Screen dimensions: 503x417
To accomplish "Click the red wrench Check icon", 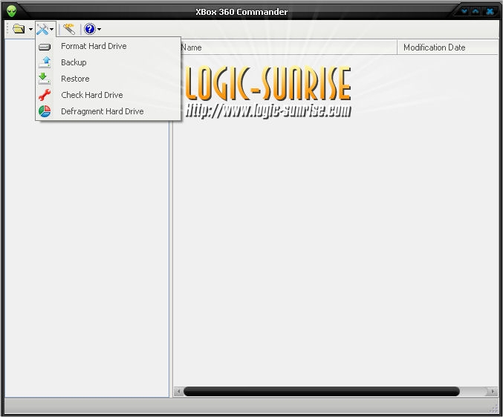I will [45, 95].
